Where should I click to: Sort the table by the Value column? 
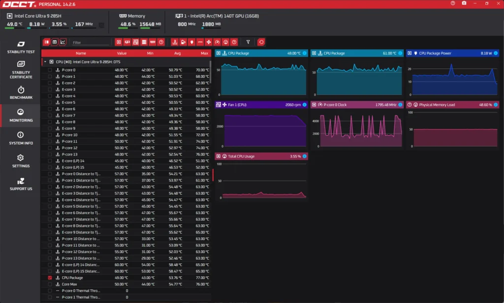(x=122, y=53)
